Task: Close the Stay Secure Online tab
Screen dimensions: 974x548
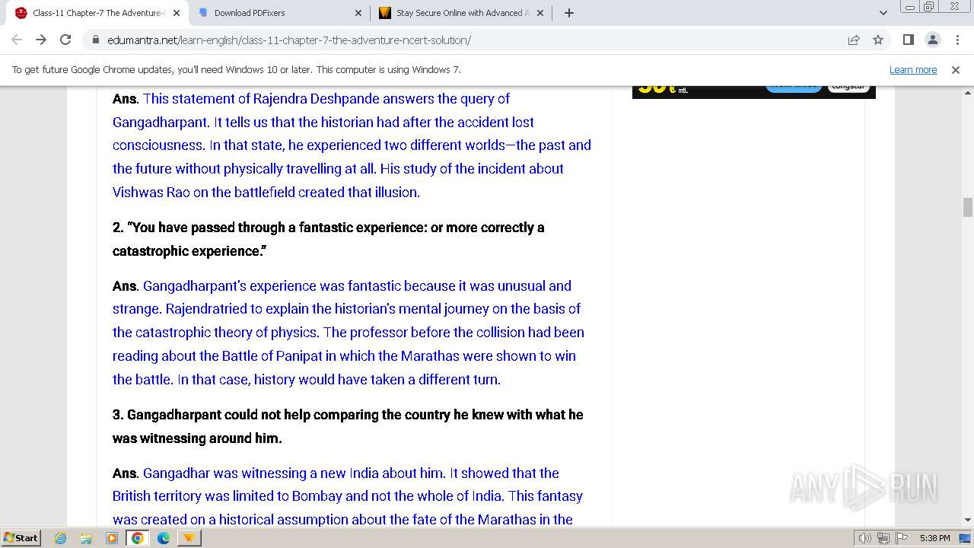Action: pos(540,13)
